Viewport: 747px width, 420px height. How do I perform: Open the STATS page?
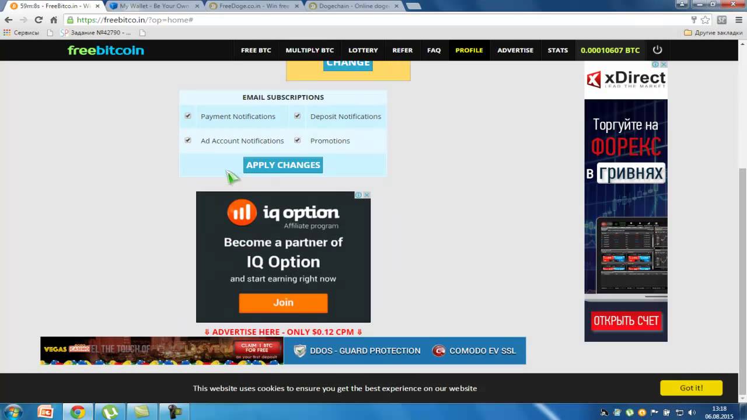coord(558,50)
